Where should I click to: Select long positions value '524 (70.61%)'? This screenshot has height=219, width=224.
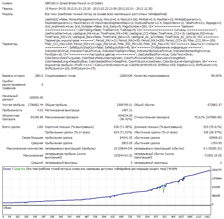point(213,127)
